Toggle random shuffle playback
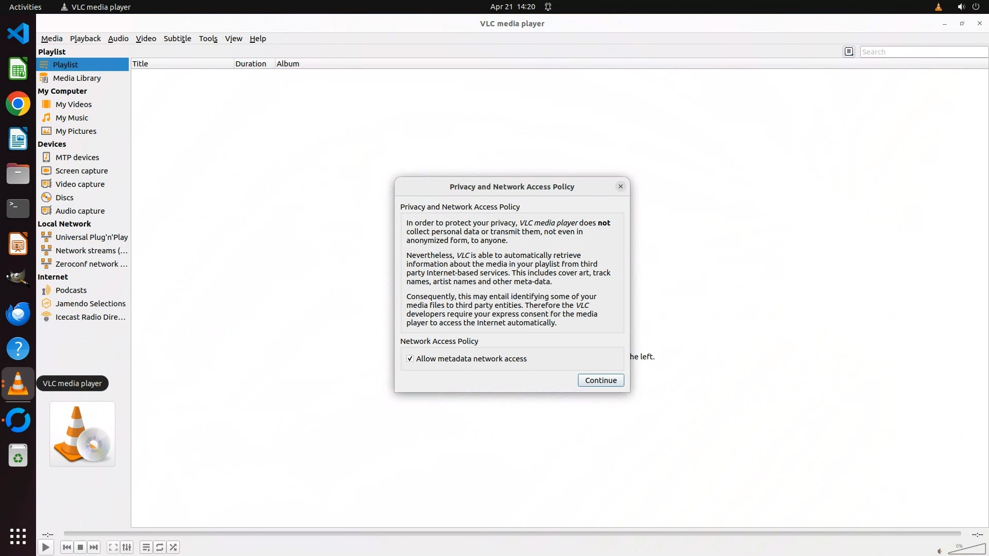989x556 pixels. point(174,547)
